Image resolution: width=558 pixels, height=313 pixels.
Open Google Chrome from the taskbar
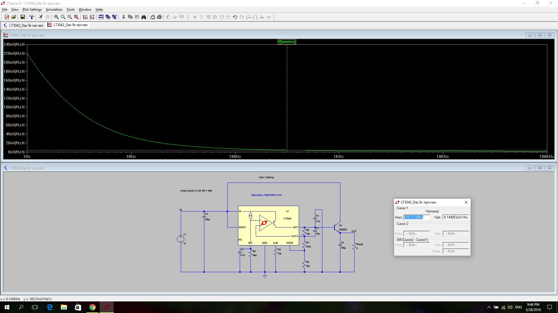coord(92,307)
